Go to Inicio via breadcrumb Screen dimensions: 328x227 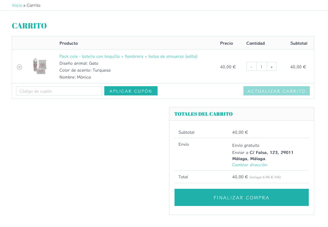[x=17, y=5]
